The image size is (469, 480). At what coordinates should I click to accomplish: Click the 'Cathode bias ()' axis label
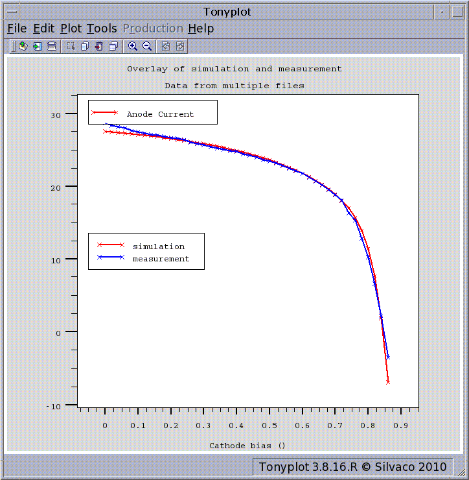247,446
